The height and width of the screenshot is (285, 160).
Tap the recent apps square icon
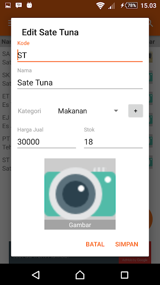pyautogui.click(x=124, y=275)
